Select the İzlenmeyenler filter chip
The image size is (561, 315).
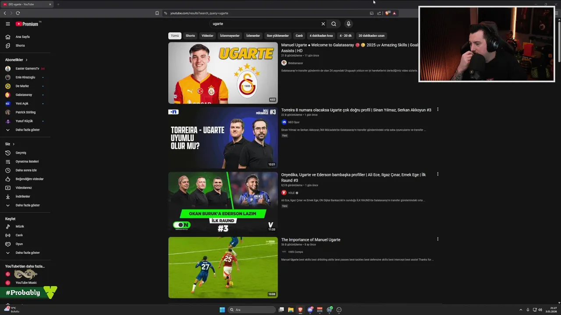point(230,36)
